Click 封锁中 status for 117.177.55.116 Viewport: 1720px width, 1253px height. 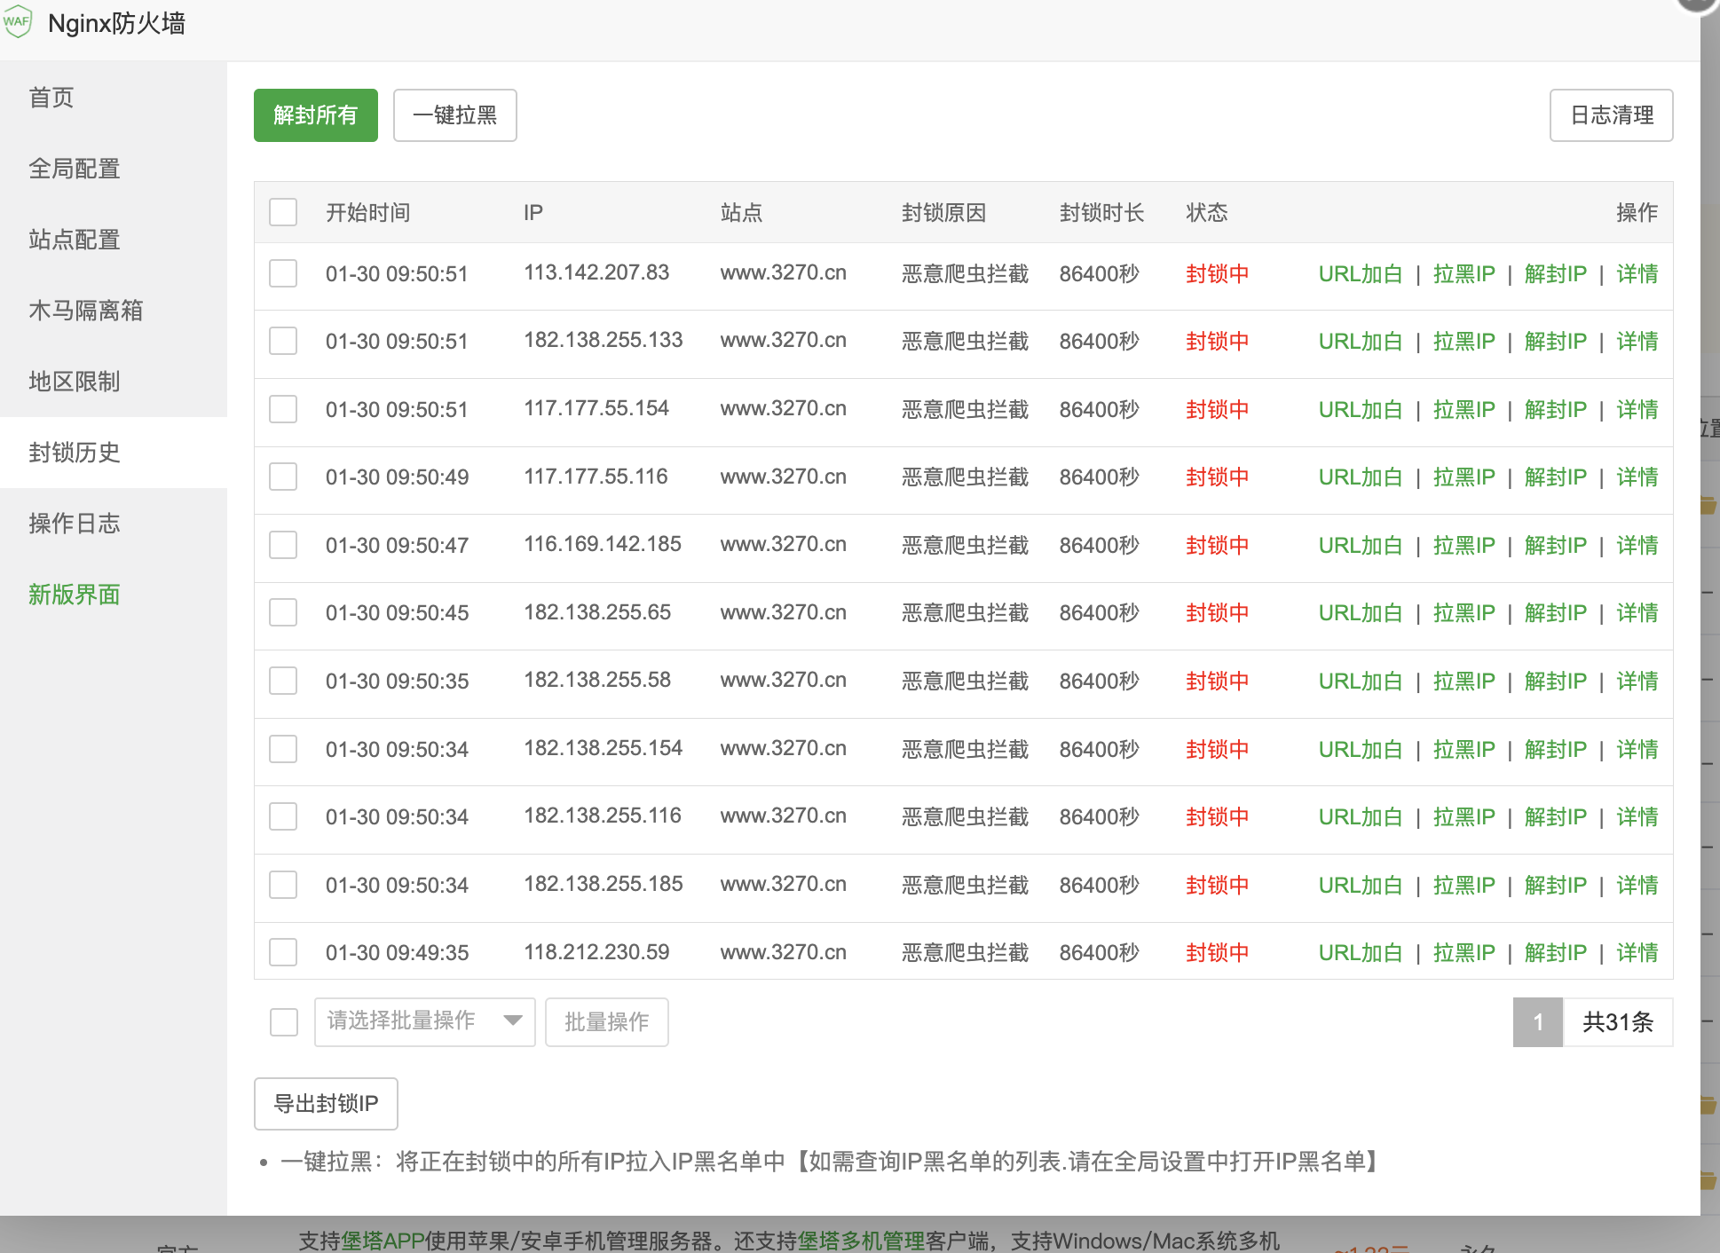(1218, 477)
